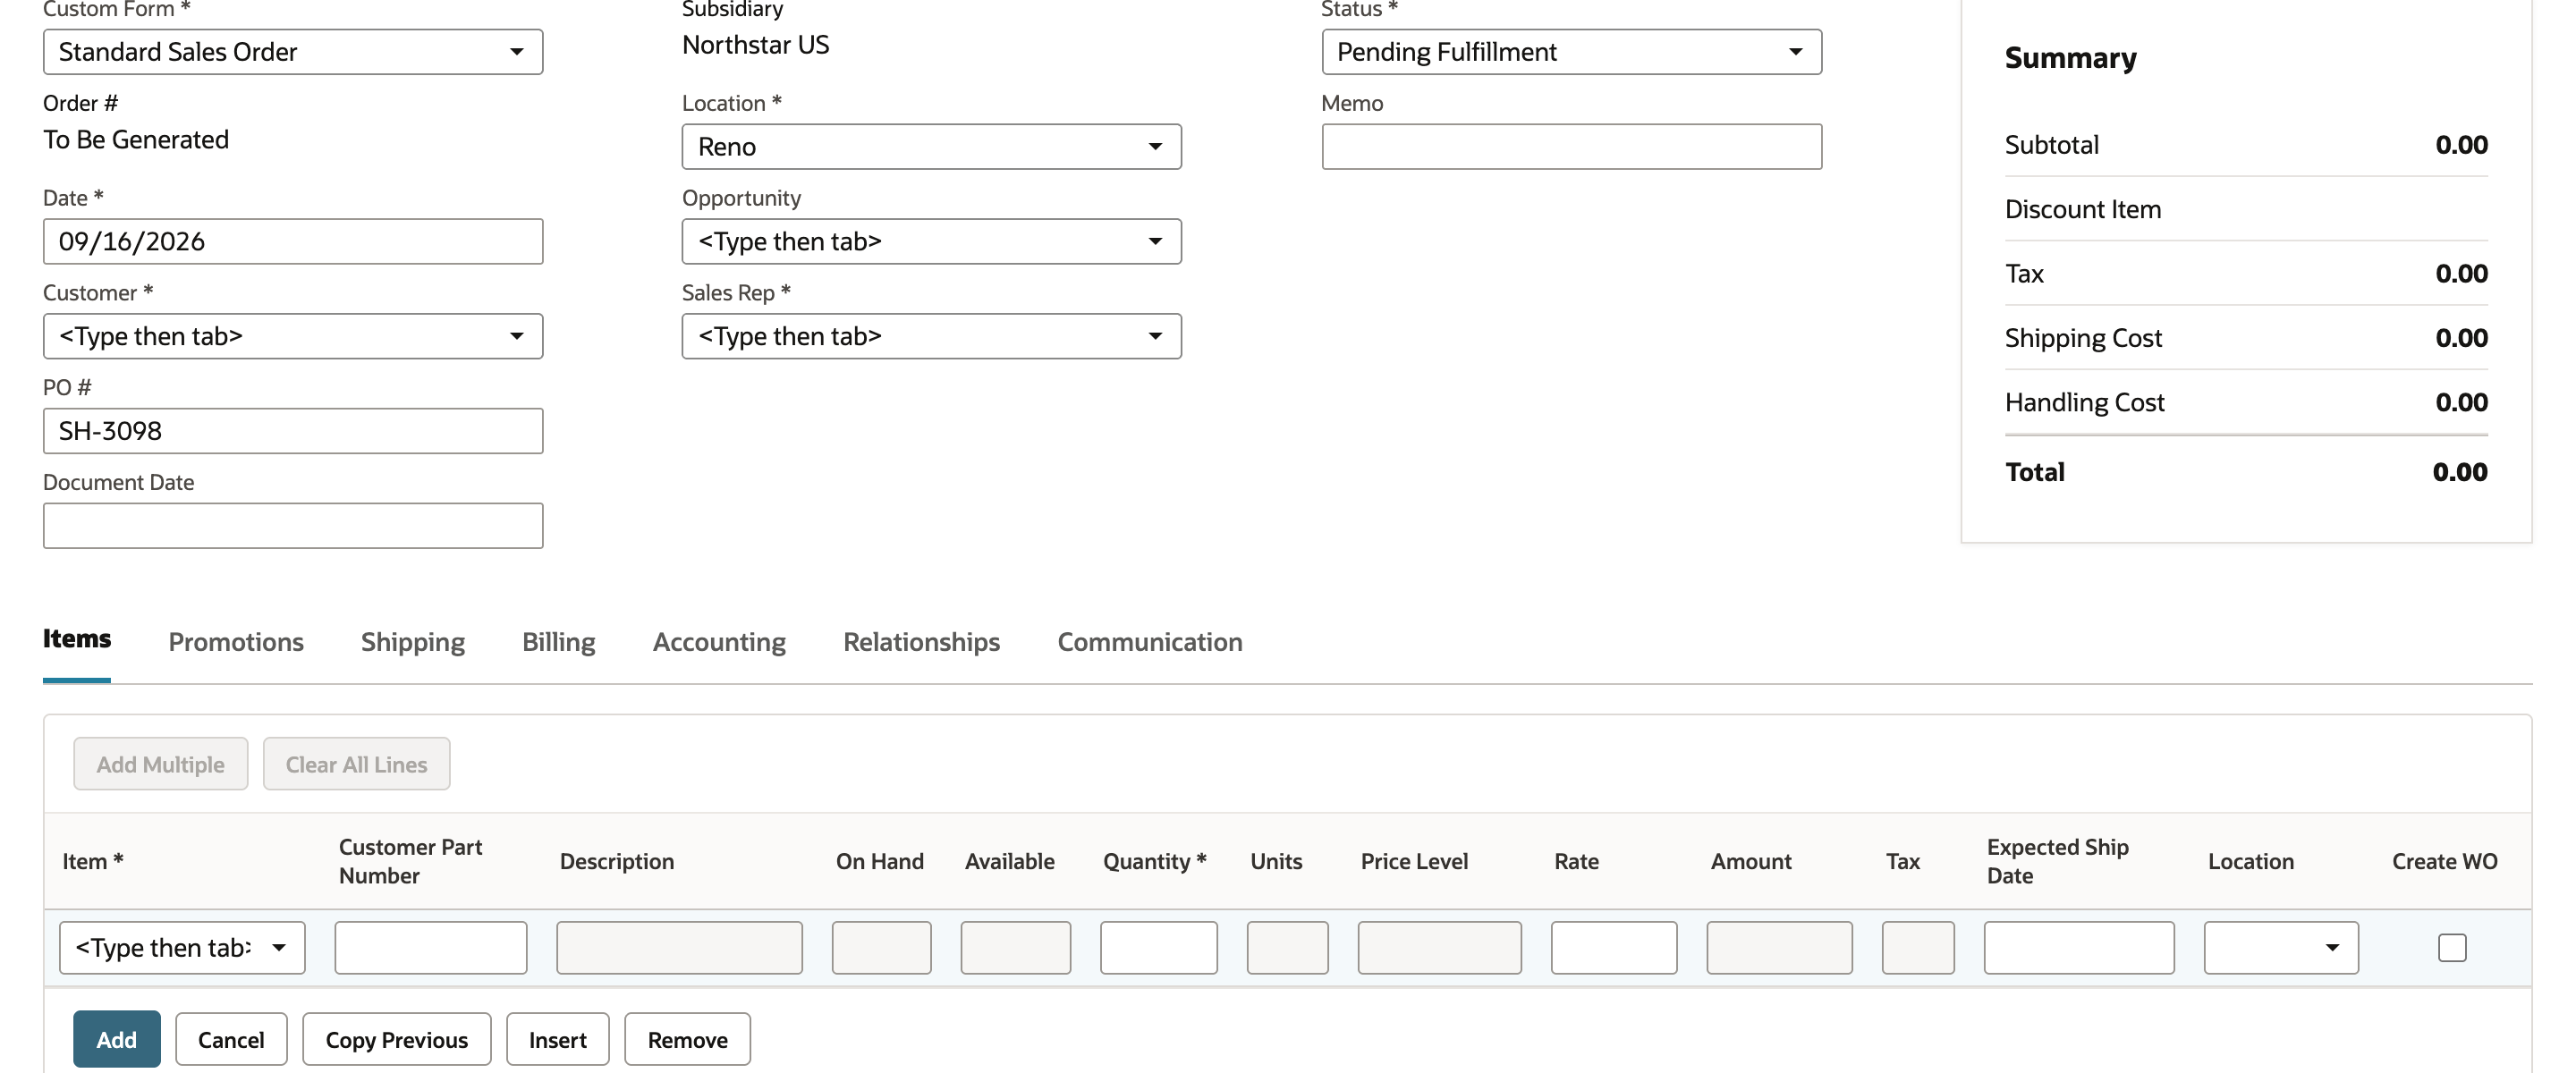
Task: Click the Clear All Lines button
Action: tap(356, 765)
